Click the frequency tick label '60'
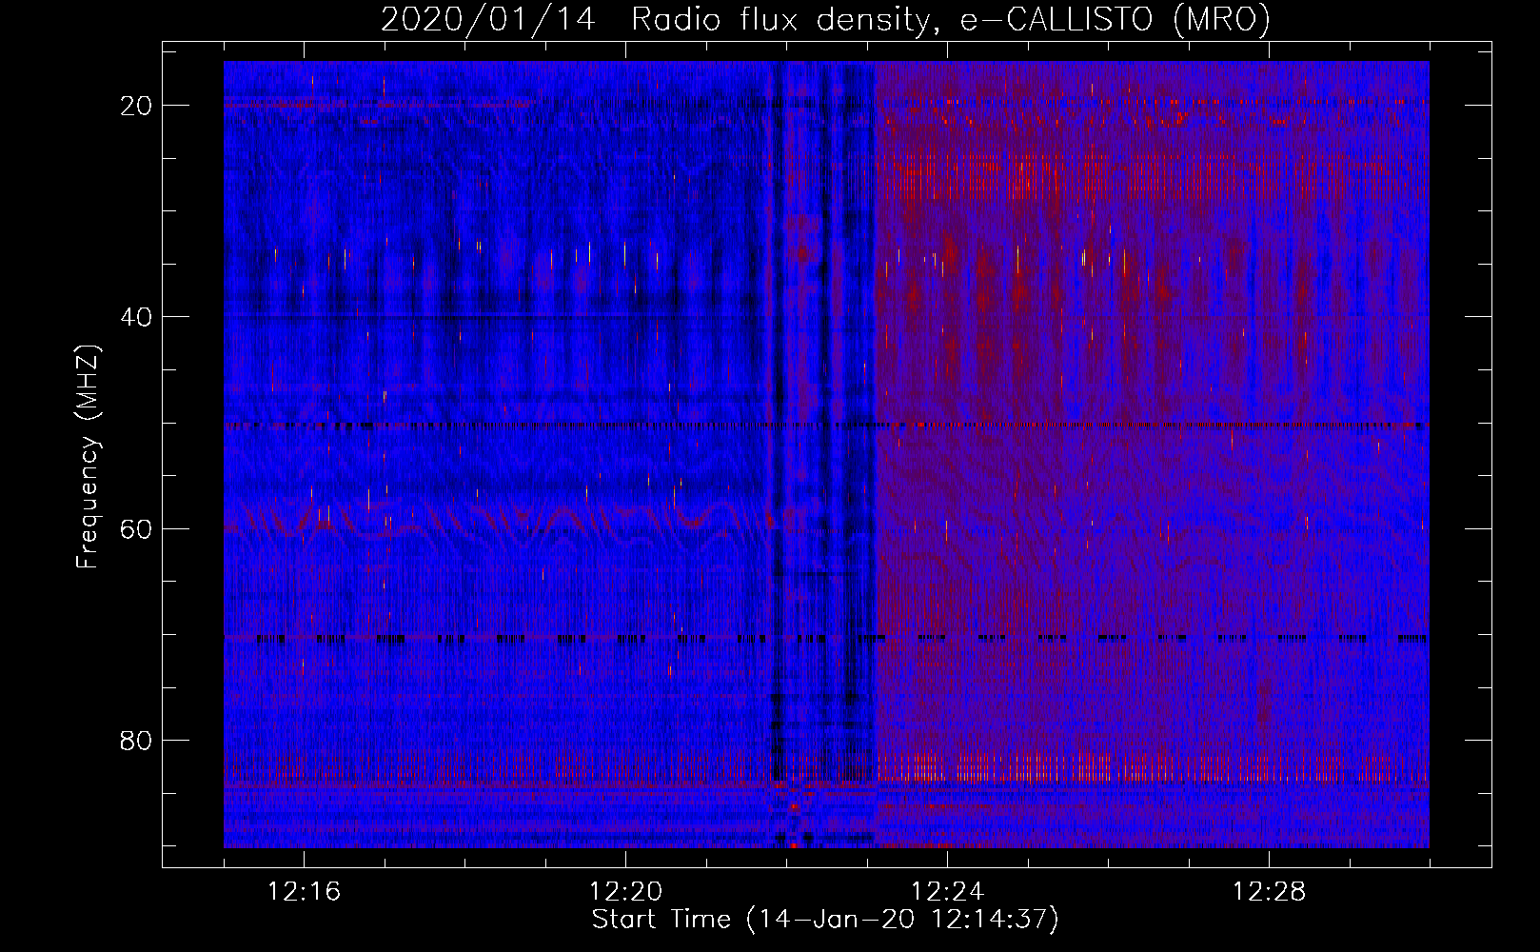This screenshot has width=1540, height=952. point(137,528)
